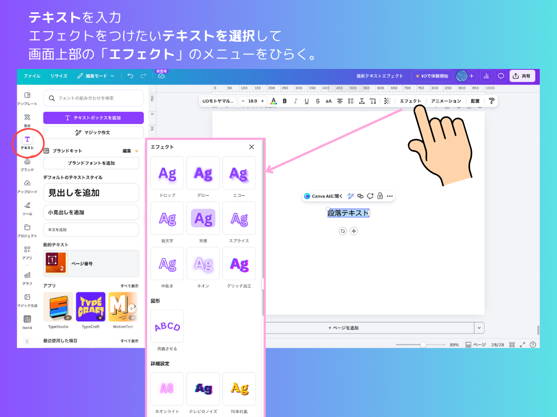Screen dimensions: 557x417
Task: Toggle italic formatting in the text toolbar
Action: click(x=296, y=101)
